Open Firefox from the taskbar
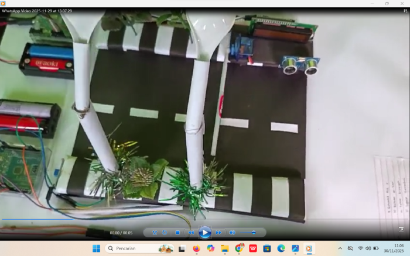The height and width of the screenshot is (256, 410). (196, 248)
